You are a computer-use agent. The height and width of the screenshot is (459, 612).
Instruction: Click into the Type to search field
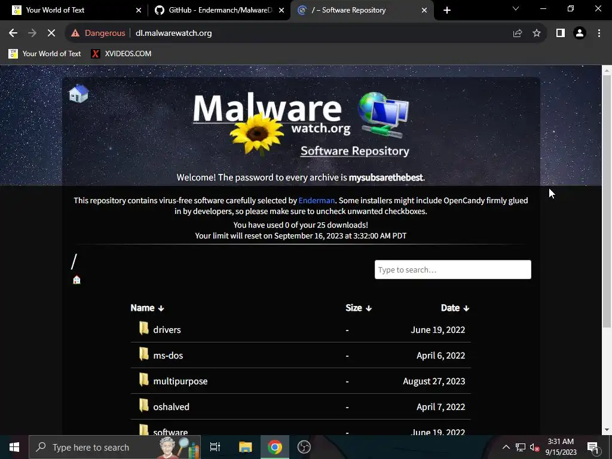coord(453,270)
